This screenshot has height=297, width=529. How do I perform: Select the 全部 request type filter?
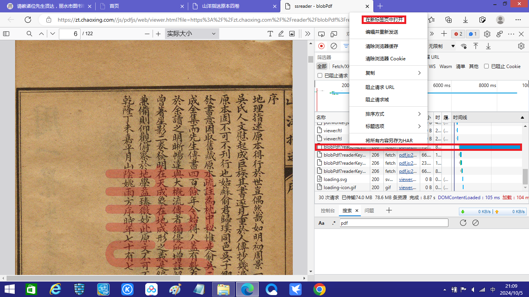tap(322, 66)
